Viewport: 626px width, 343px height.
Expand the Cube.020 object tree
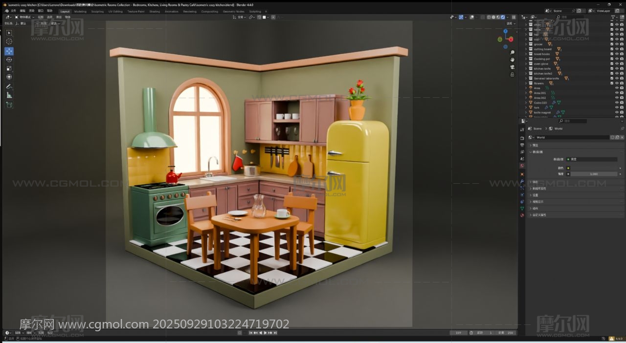[526, 103]
